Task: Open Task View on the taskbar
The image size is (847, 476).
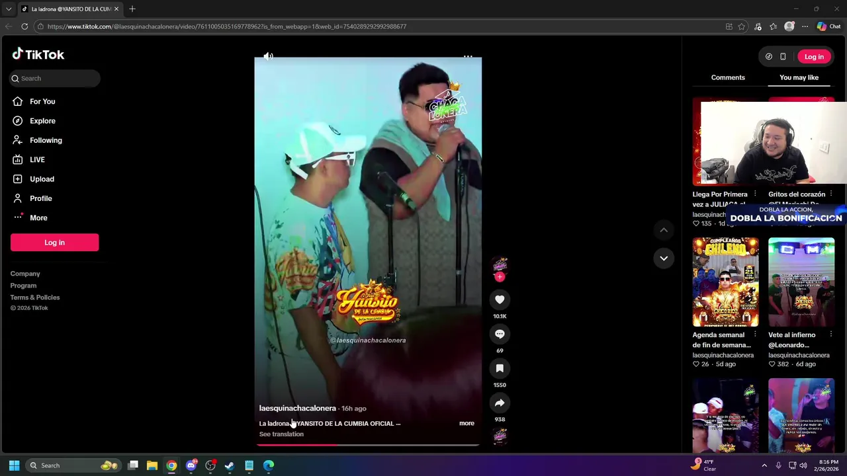Action: coord(133,465)
